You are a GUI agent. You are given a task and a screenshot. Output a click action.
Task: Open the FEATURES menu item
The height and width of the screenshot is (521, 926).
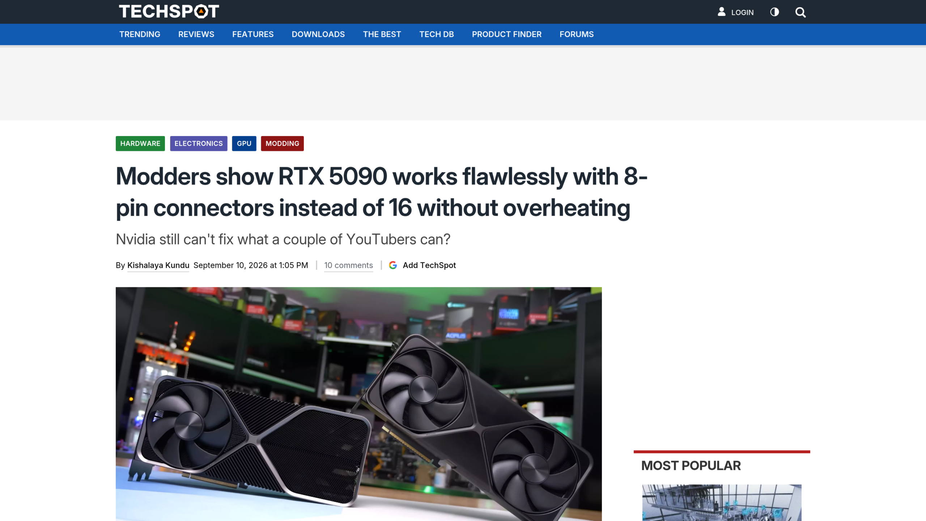253,34
